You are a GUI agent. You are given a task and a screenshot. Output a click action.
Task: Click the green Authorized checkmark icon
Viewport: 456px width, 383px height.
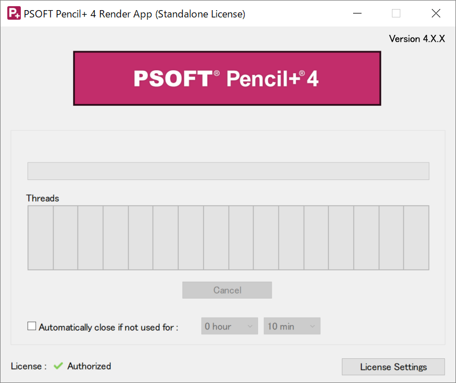[x=58, y=366]
